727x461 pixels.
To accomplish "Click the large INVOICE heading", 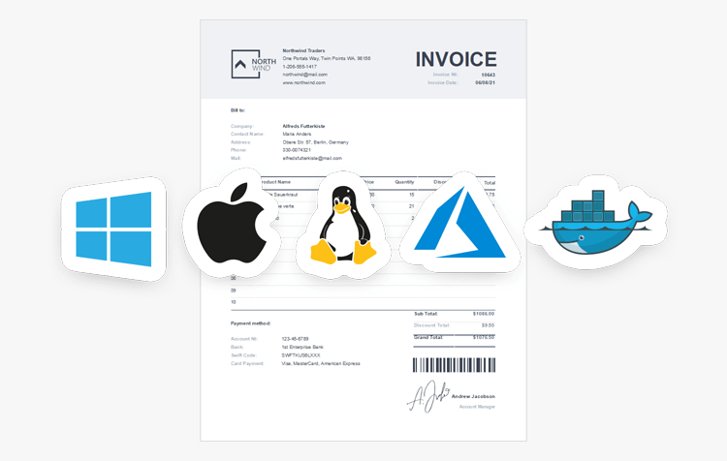I will (456, 59).
